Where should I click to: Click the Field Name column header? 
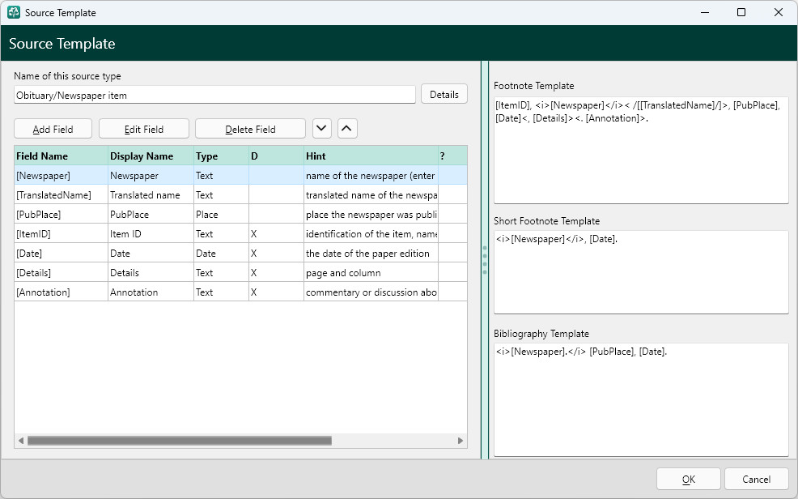tap(61, 156)
